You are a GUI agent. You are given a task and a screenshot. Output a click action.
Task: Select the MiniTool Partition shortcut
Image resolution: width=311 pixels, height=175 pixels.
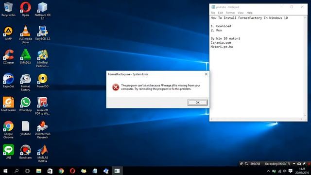pos(42,58)
